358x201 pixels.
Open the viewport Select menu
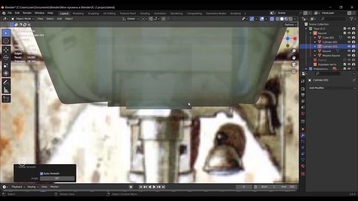(50, 18)
